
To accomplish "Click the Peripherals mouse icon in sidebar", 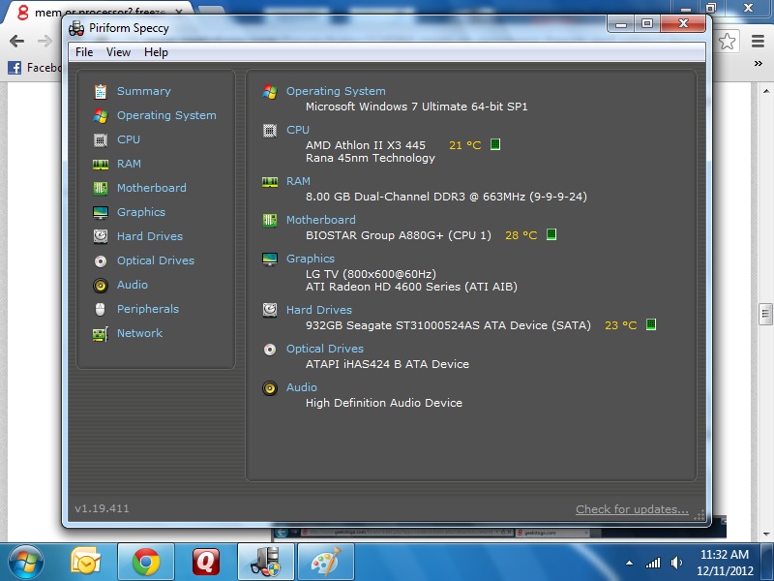I will pos(101,309).
